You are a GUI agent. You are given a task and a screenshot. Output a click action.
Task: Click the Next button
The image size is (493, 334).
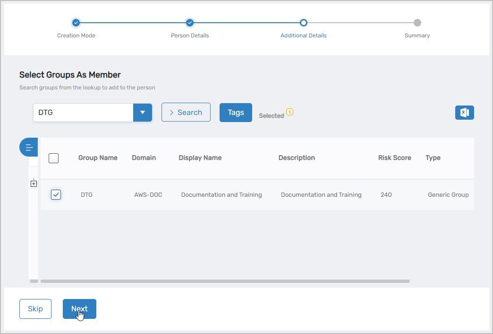(x=79, y=308)
